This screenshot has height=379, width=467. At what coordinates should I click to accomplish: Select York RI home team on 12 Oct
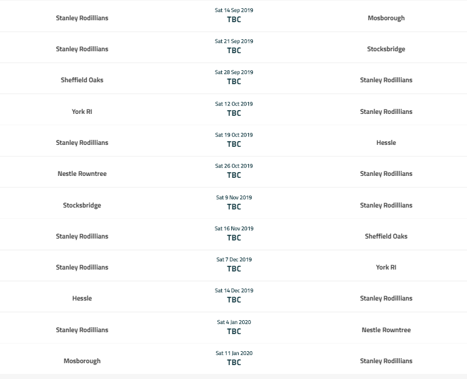[82, 111]
